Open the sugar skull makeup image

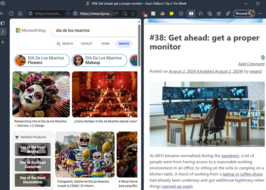[x=41, y=94]
